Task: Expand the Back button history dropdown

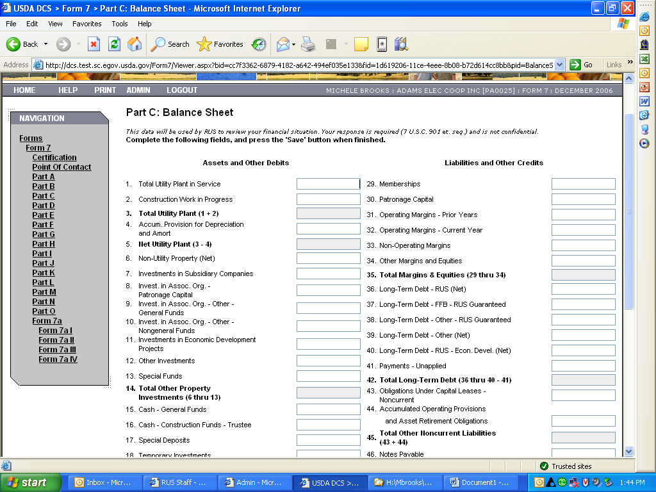Action: [45, 44]
